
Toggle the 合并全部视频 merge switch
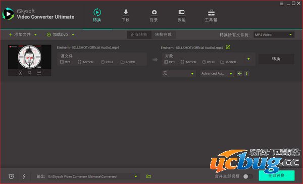pos(248,176)
